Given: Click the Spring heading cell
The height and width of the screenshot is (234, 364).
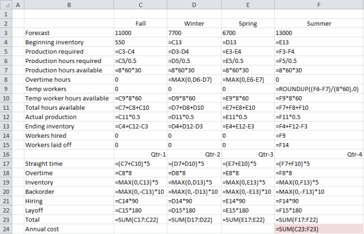Looking at the screenshot, I should point(248,23).
